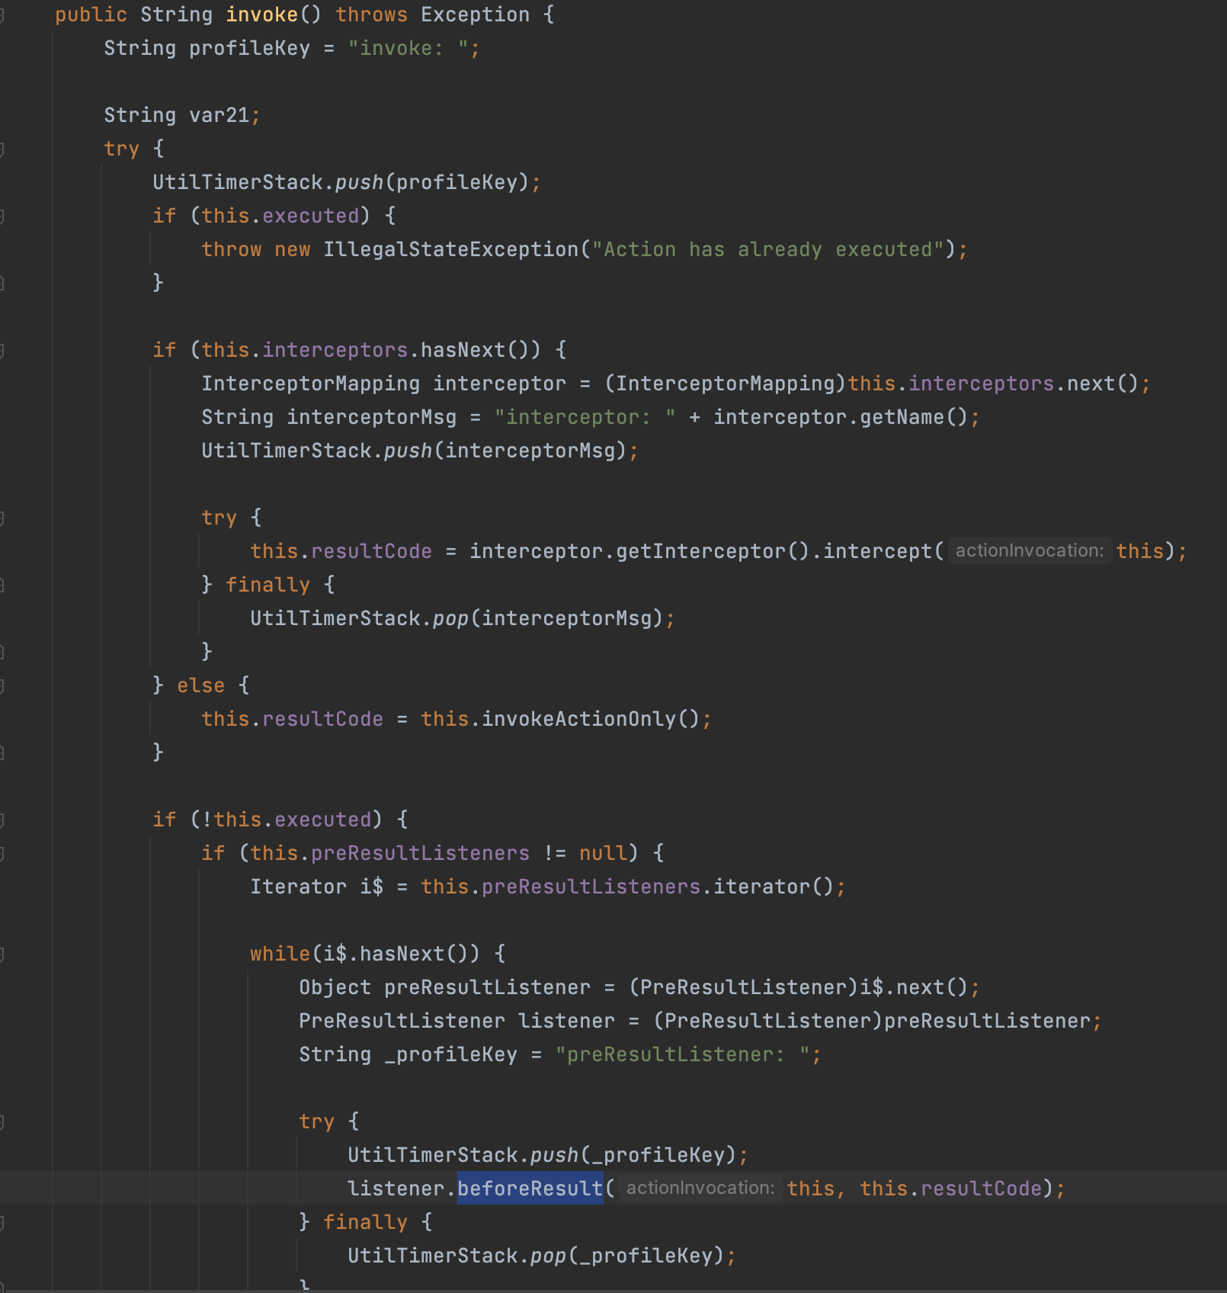This screenshot has width=1227, height=1293.
Task: Click the else keyword
Action: pyautogui.click(x=201, y=685)
